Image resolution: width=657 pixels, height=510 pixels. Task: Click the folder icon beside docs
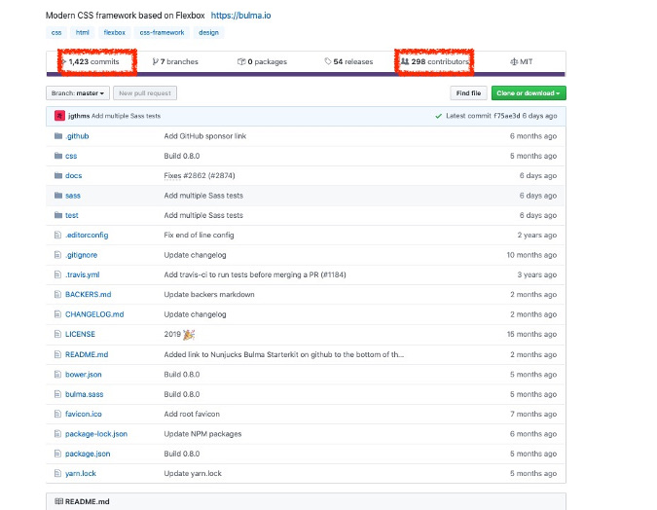pos(57,176)
